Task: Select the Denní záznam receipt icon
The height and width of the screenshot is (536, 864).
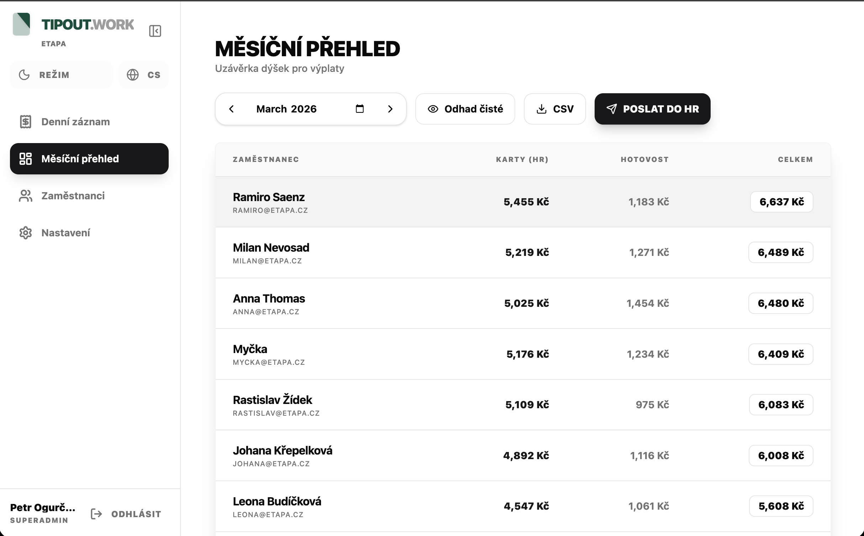Action: click(x=25, y=121)
